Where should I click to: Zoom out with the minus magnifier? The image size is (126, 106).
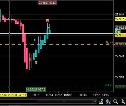pos(115,102)
